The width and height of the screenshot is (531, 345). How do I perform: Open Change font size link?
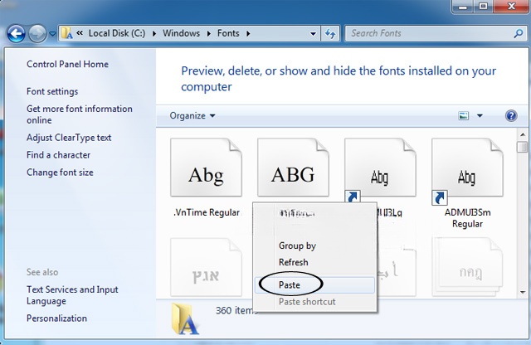pos(60,172)
